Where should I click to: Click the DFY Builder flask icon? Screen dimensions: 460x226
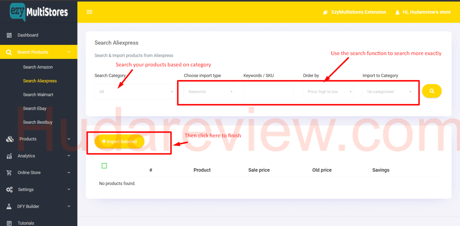[x=9, y=206]
